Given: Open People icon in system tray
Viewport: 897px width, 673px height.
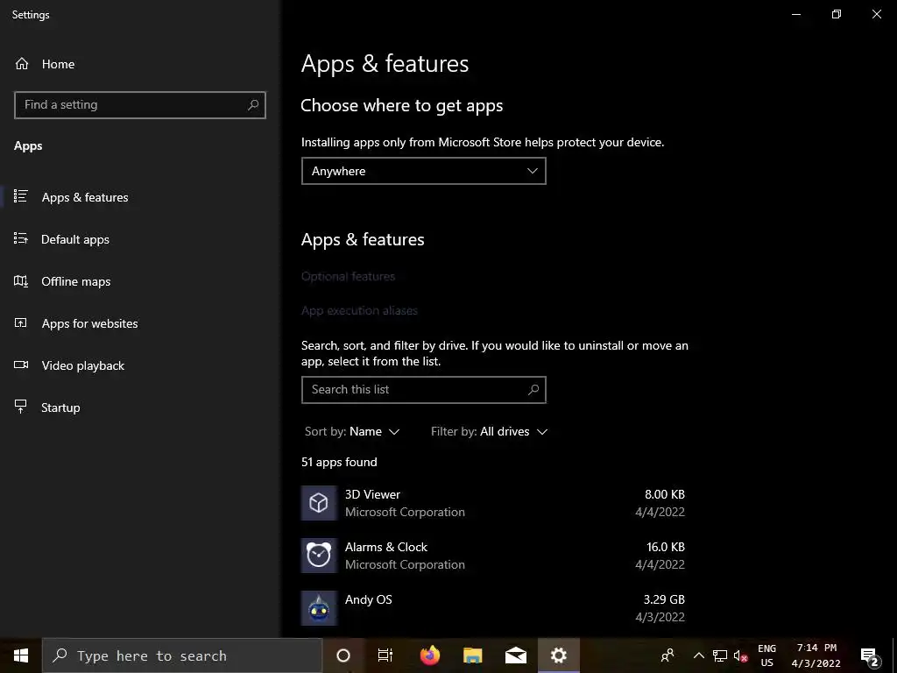Looking at the screenshot, I should tap(667, 655).
